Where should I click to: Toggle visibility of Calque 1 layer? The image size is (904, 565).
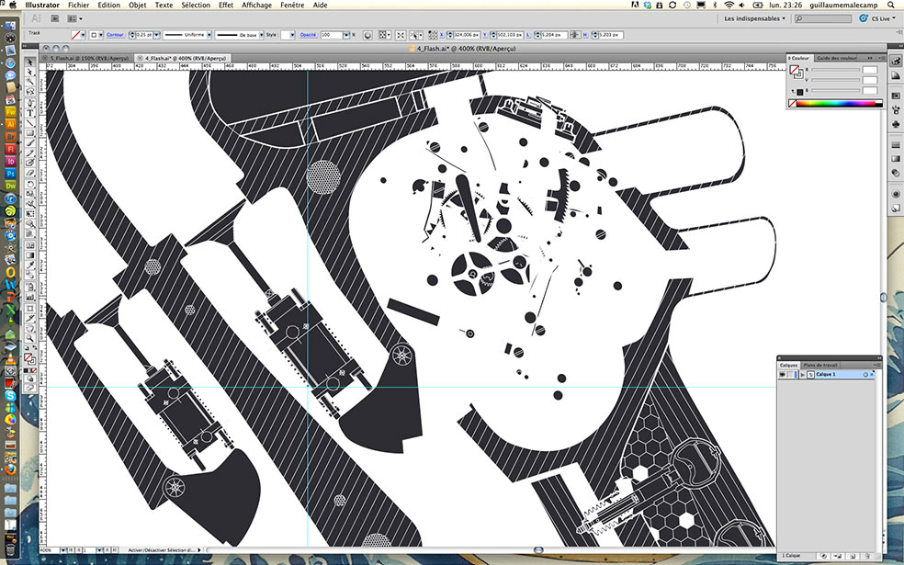[784, 375]
